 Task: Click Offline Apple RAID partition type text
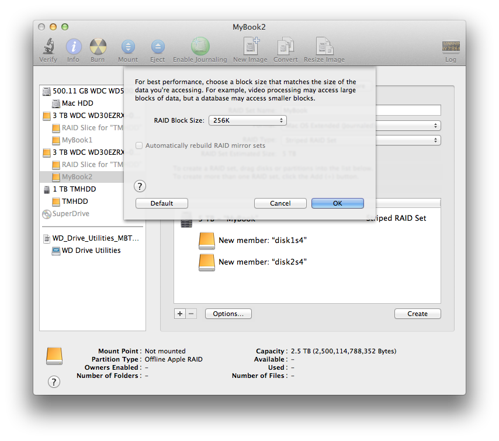click(174, 360)
